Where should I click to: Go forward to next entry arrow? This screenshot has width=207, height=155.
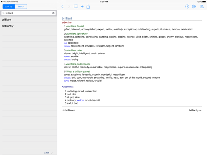click(x=69, y=6)
